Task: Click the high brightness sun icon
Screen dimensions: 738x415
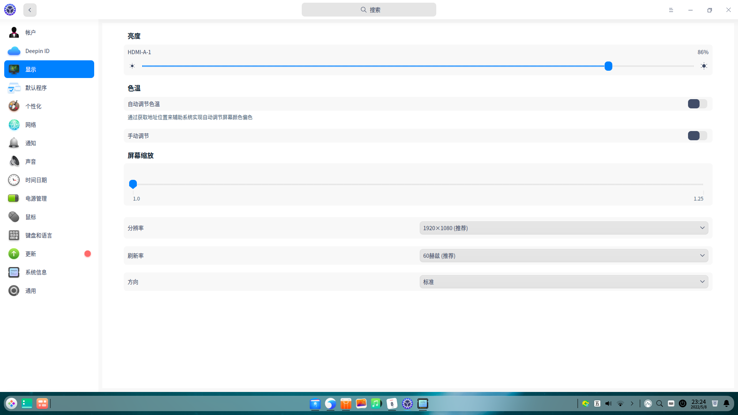Action: (704, 66)
